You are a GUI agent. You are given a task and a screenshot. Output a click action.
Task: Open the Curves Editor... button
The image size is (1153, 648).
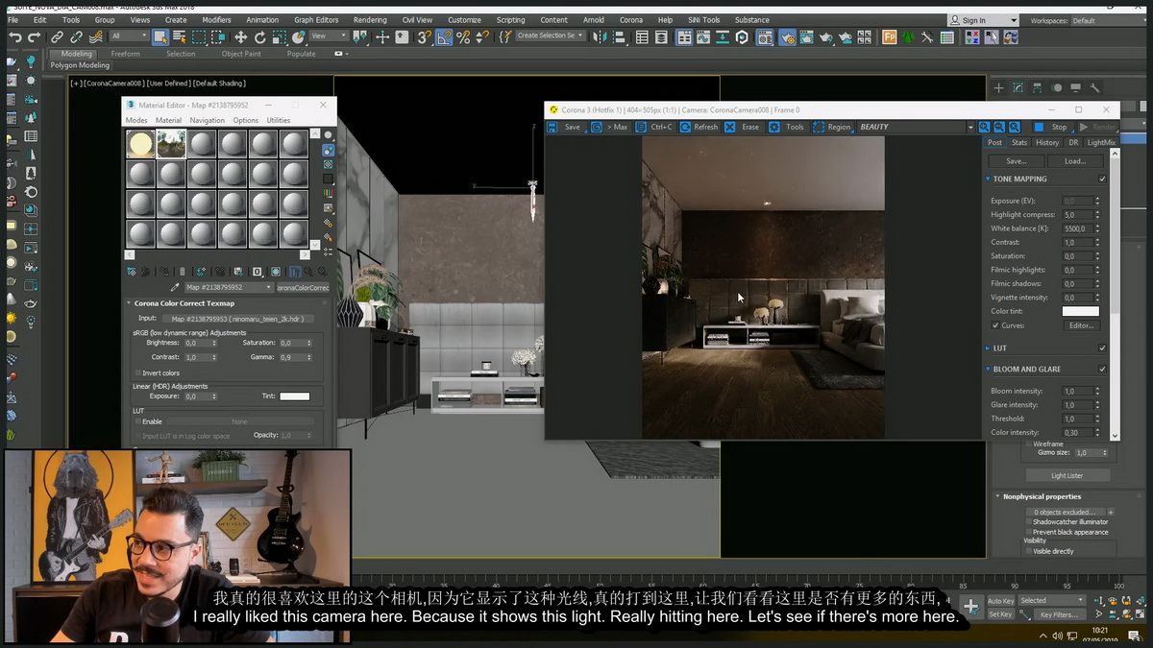(x=1081, y=325)
